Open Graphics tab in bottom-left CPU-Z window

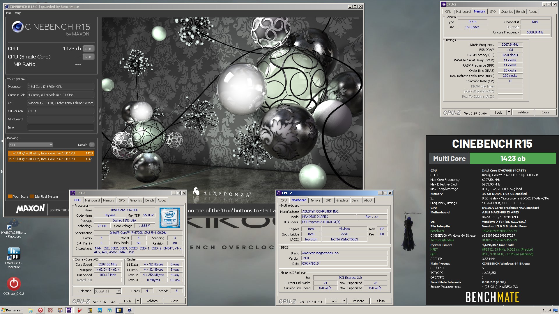click(x=136, y=200)
